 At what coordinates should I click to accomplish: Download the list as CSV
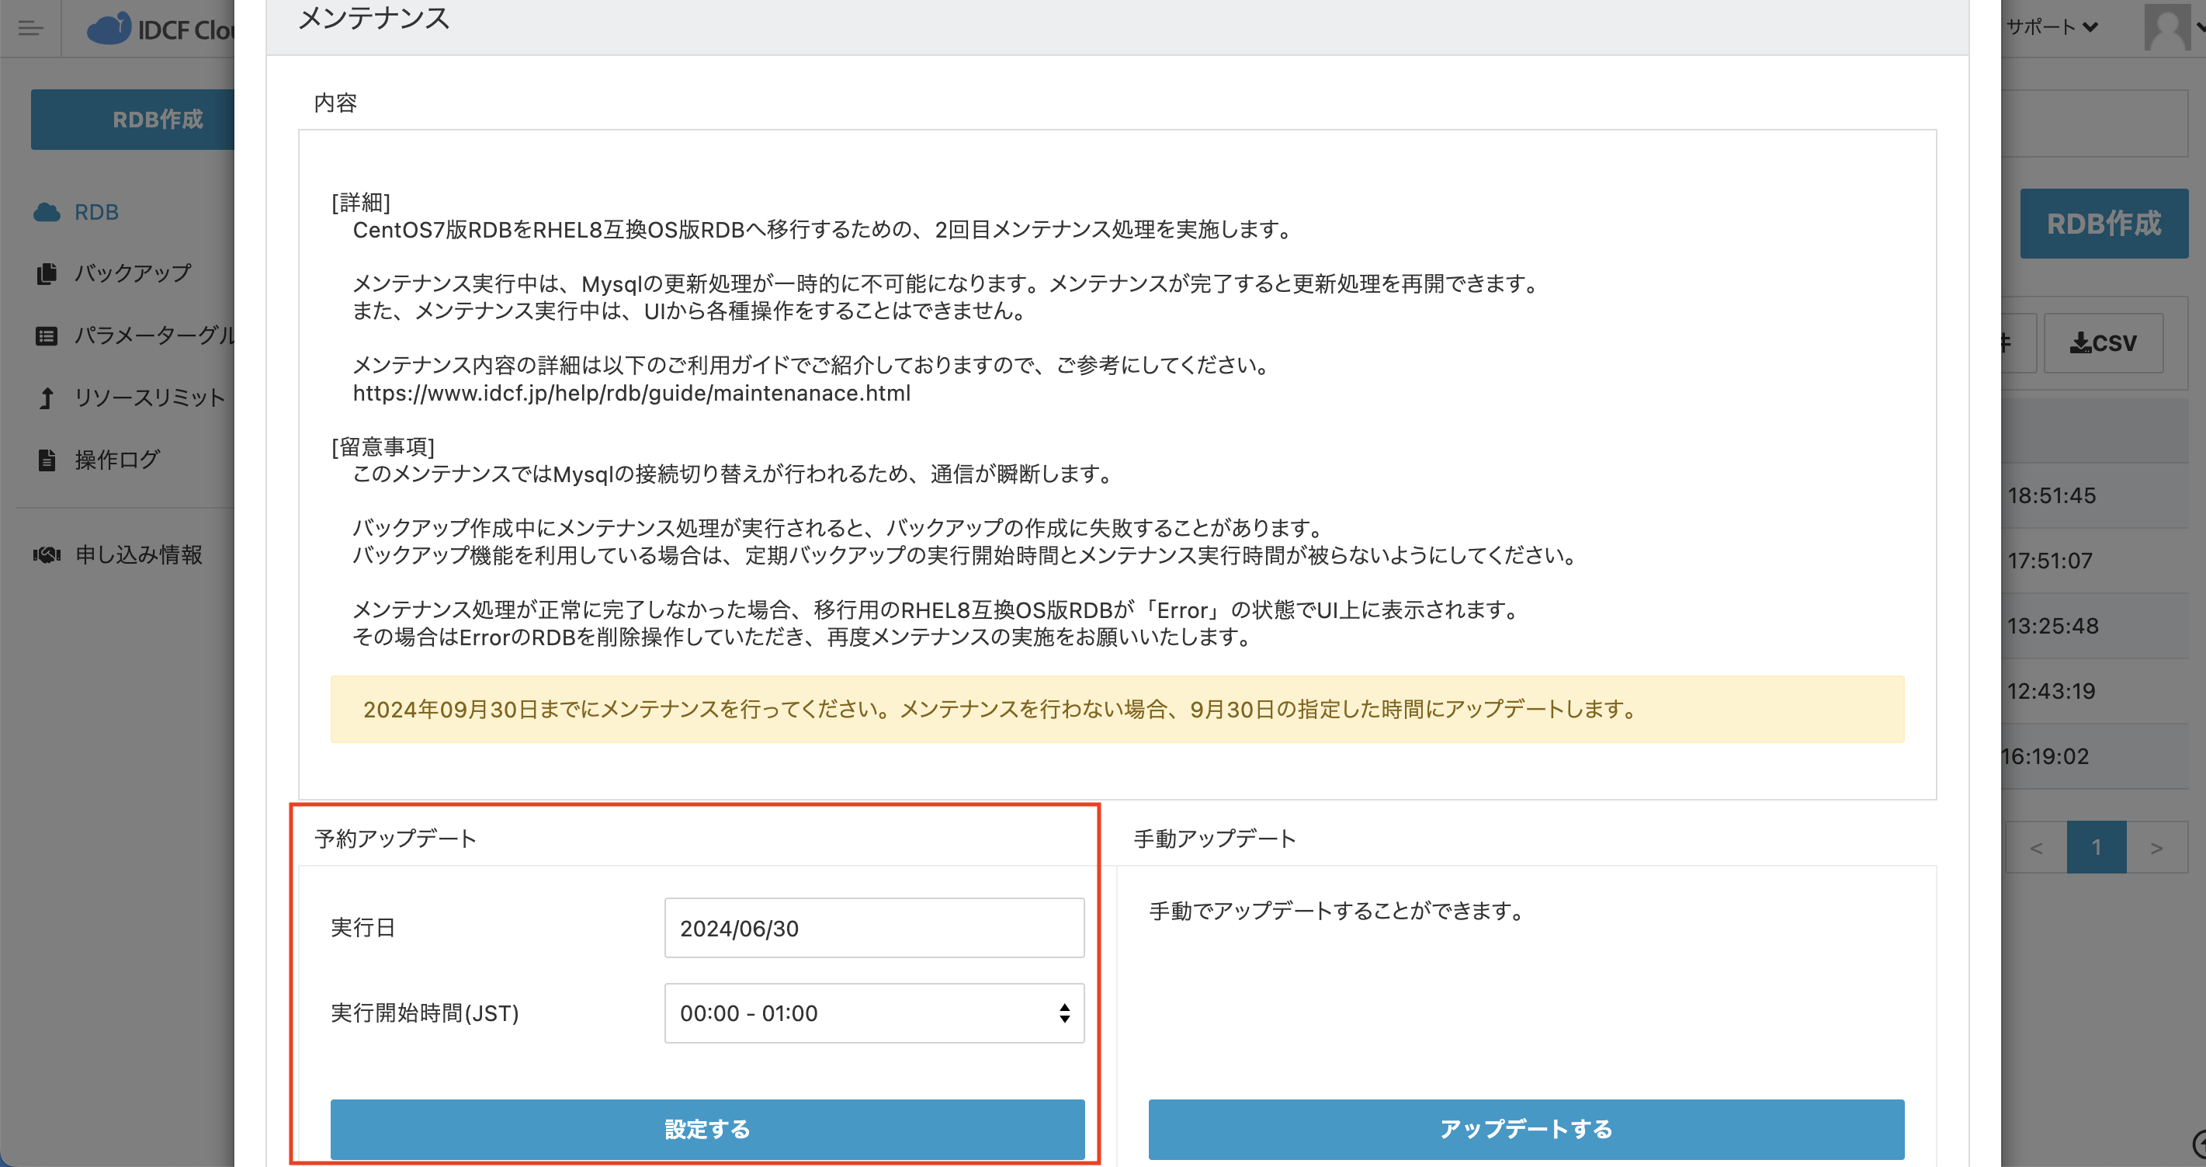coord(2104,342)
